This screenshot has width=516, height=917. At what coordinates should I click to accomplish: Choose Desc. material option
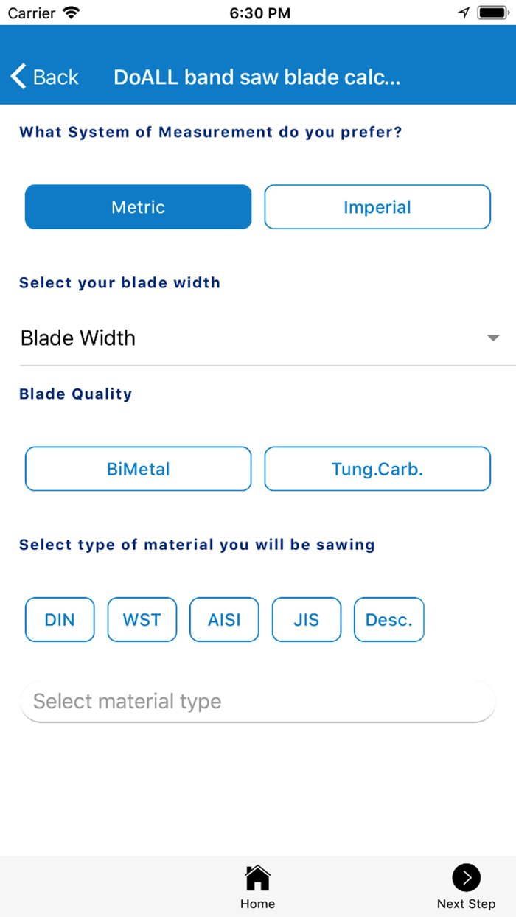[388, 619]
